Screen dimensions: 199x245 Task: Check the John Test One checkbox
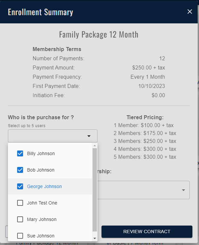[x=20, y=203]
